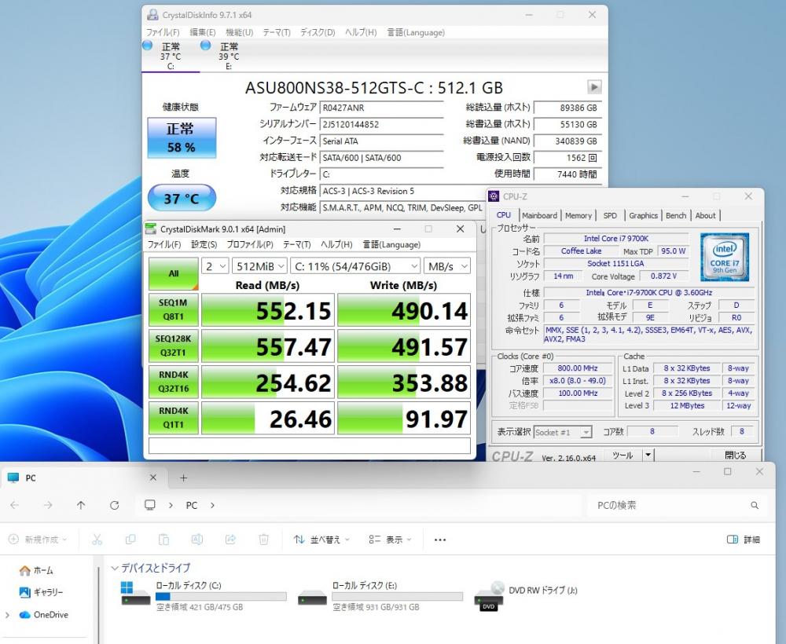Click the Share icon in Explorer toolbar
Screen dimensions: 786x644
pos(230,540)
